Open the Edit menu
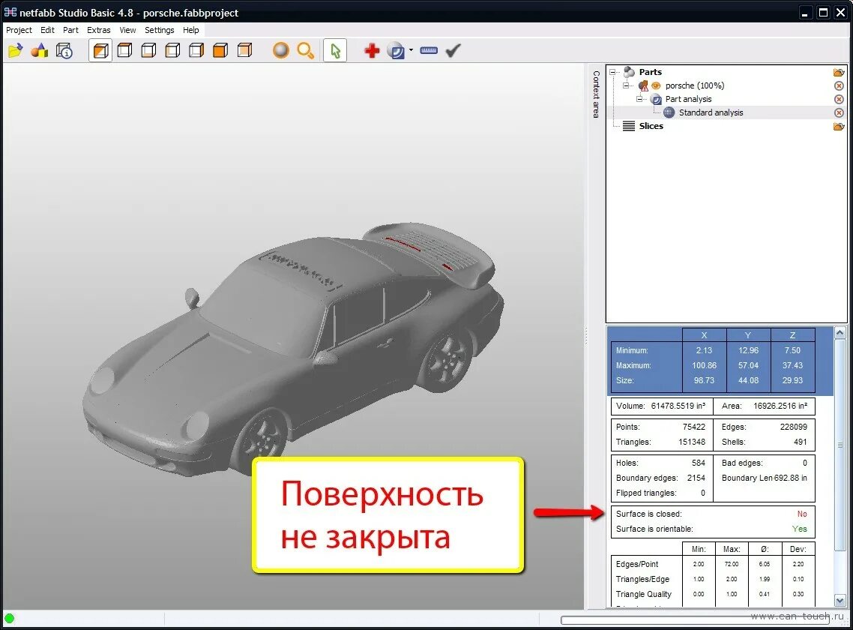The width and height of the screenshot is (853, 630). click(47, 30)
